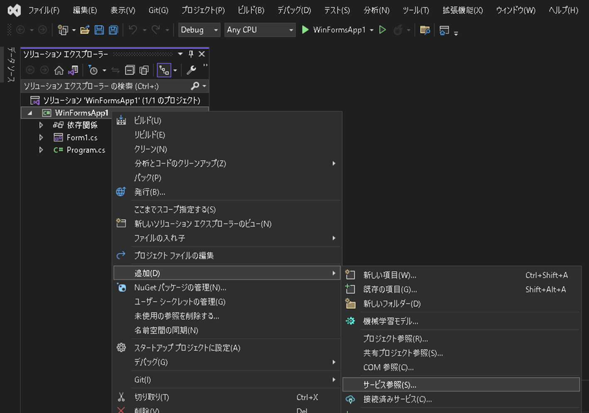Click the Home icon in Solution Explorer
This screenshot has height=413, width=589.
click(x=59, y=70)
